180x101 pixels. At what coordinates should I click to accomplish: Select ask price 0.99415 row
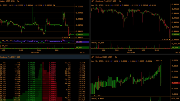(52, 79)
